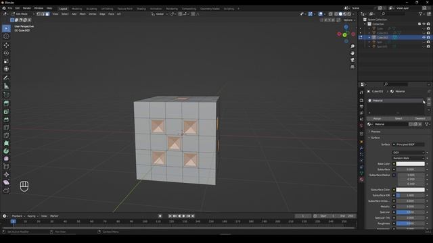Select the Rip Region tool
This screenshot has height=243, width=433.
6,190
